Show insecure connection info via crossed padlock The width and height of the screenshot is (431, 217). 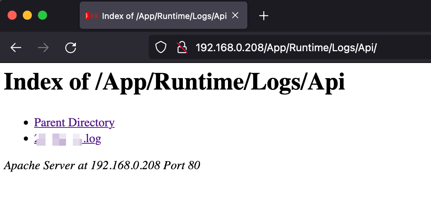(x=182, y=48)
